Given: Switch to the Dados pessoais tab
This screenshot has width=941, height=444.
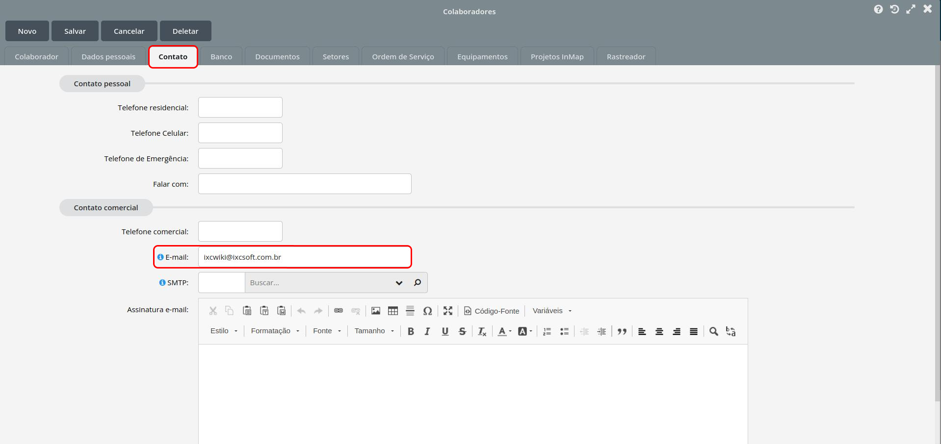Looking at the screenshot, I should click(x=108, y=56).
